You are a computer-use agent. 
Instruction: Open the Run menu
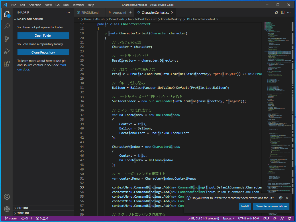pyautogui.click(x=66, y=5)
